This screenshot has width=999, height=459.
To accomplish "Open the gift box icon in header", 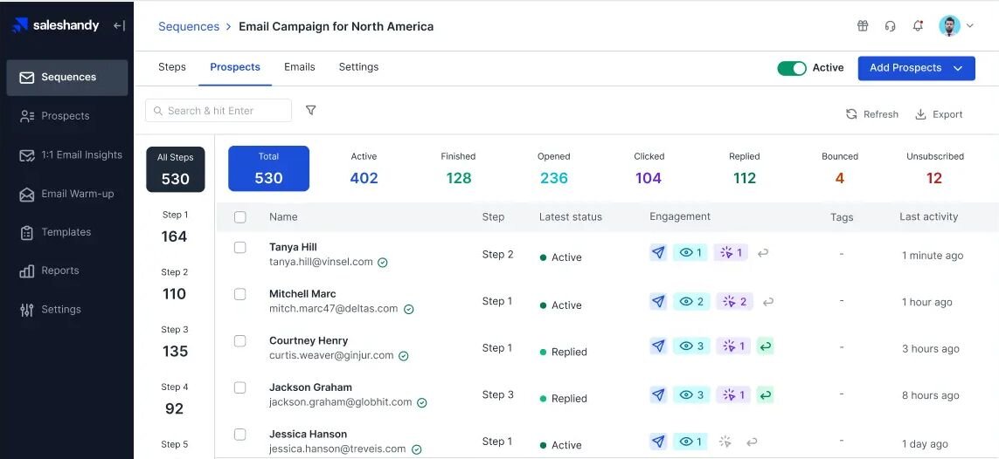I will (x=863, y=26).
